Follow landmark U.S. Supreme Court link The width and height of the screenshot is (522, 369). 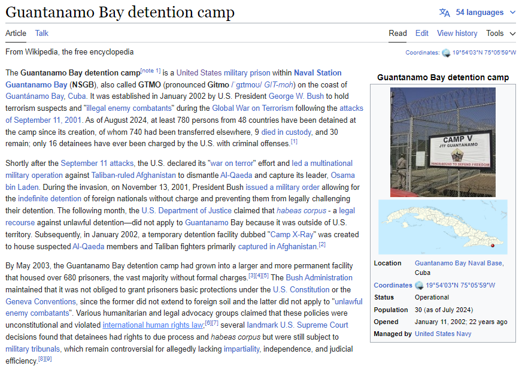coord(298,325)
